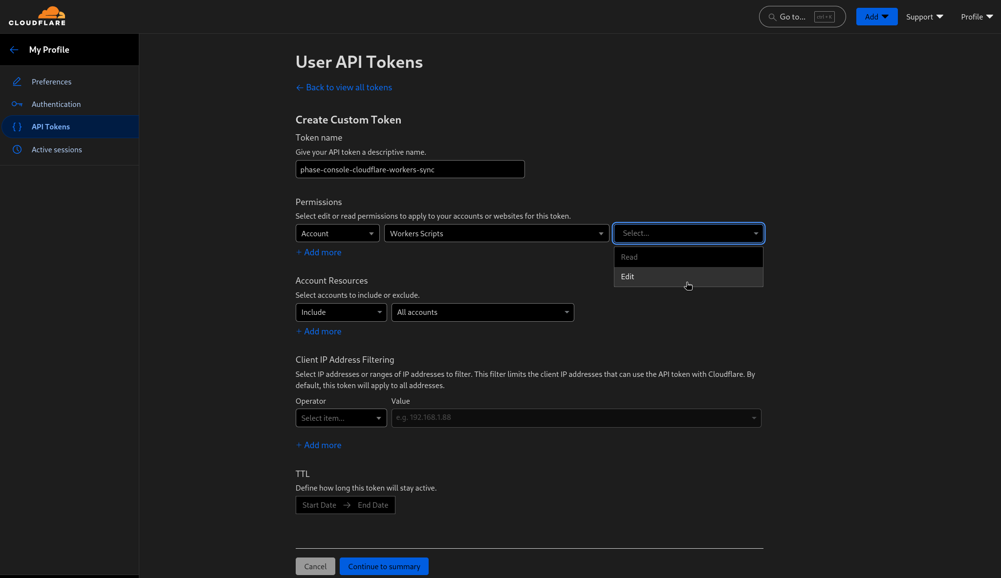Open Active sessions in the sidebar
Viewport: 1001px width, 578px height.
tap(69, 149)
